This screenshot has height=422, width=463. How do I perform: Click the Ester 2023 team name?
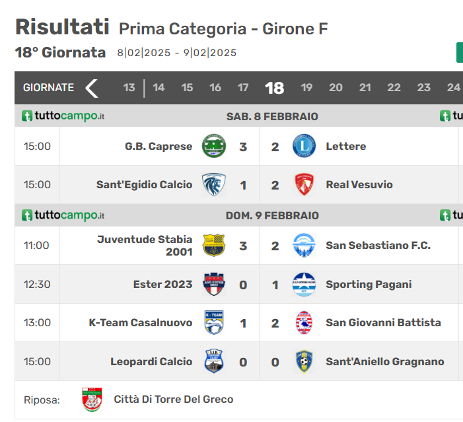coord(162,284)
